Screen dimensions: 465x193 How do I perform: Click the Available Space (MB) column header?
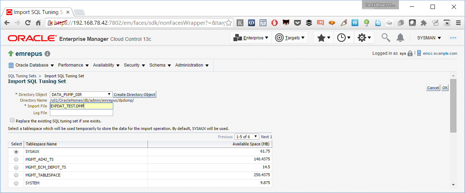pos(210,144)
